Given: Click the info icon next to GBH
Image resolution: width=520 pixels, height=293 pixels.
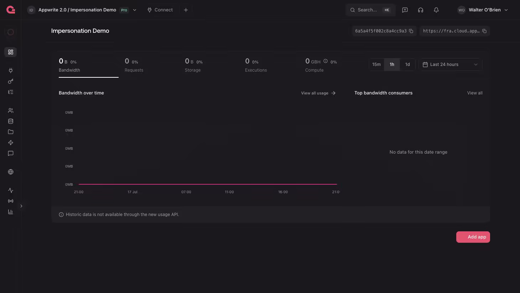Looking at the screenshot, I should click(326, 61).
